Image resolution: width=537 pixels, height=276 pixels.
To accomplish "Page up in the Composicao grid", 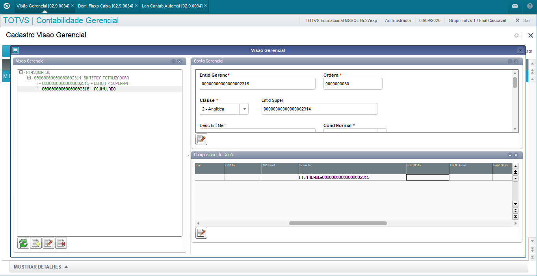I will [x=515, y=172].
